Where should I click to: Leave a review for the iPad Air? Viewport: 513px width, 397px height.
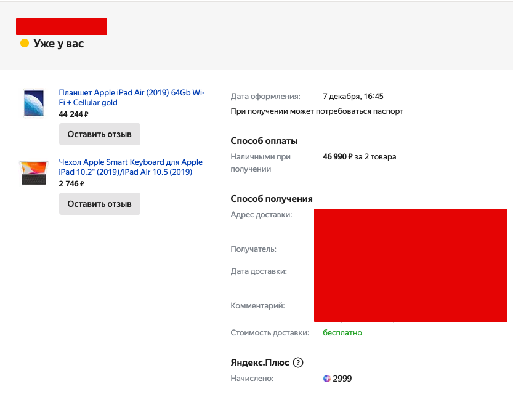100,134
